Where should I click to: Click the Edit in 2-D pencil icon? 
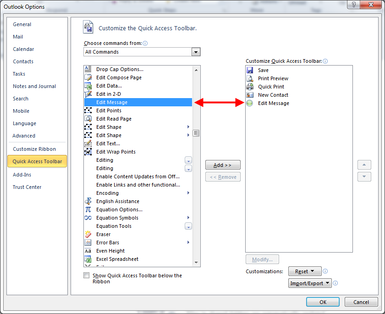click(88, 94)
